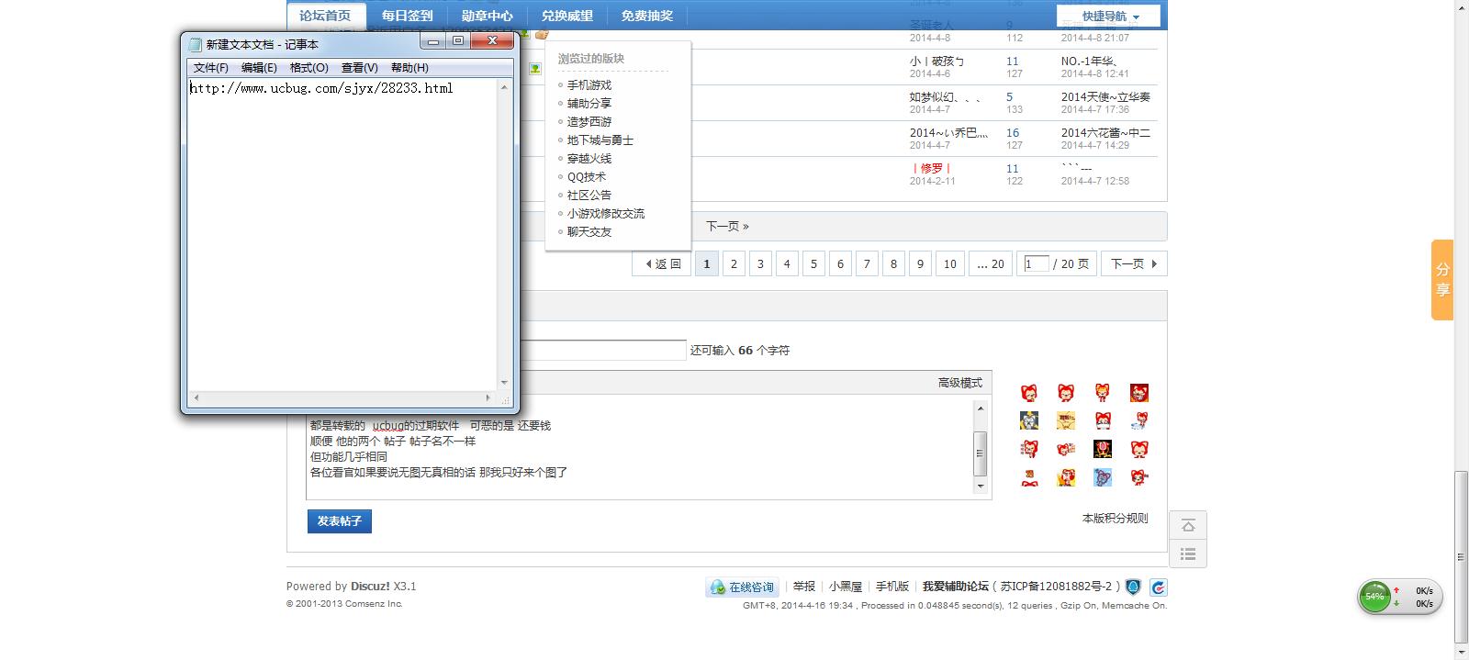Open QQ技术 board link
The height and width of the screenshot is (660, 1469).
tap(586, 177)
